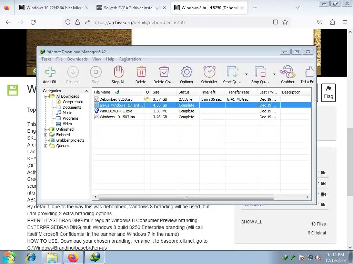Select Debombed 8250.iso download row
This screenshot has height=264, width=353.
click(201, 99)
